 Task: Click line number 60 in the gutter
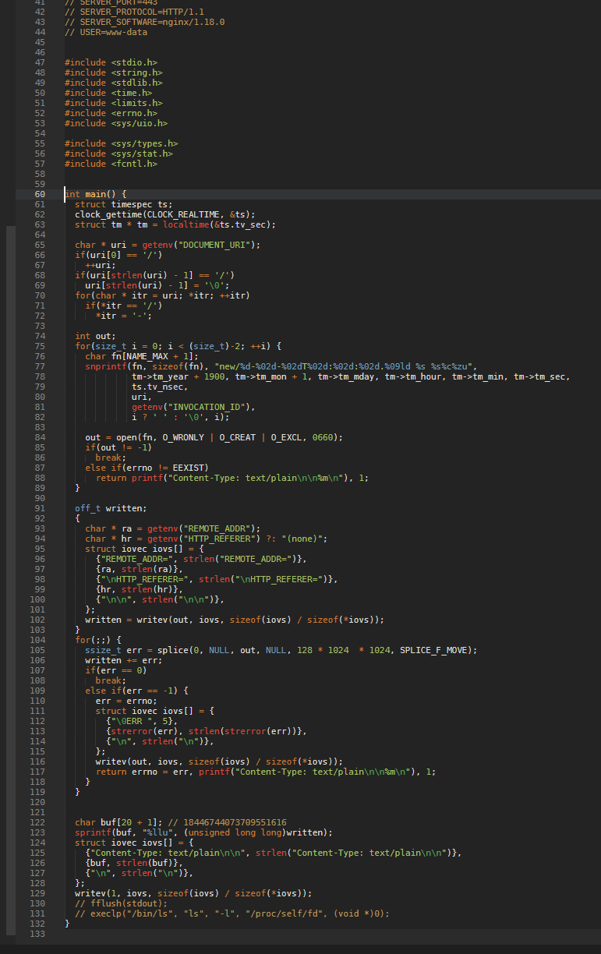click(x=41, y=194)
